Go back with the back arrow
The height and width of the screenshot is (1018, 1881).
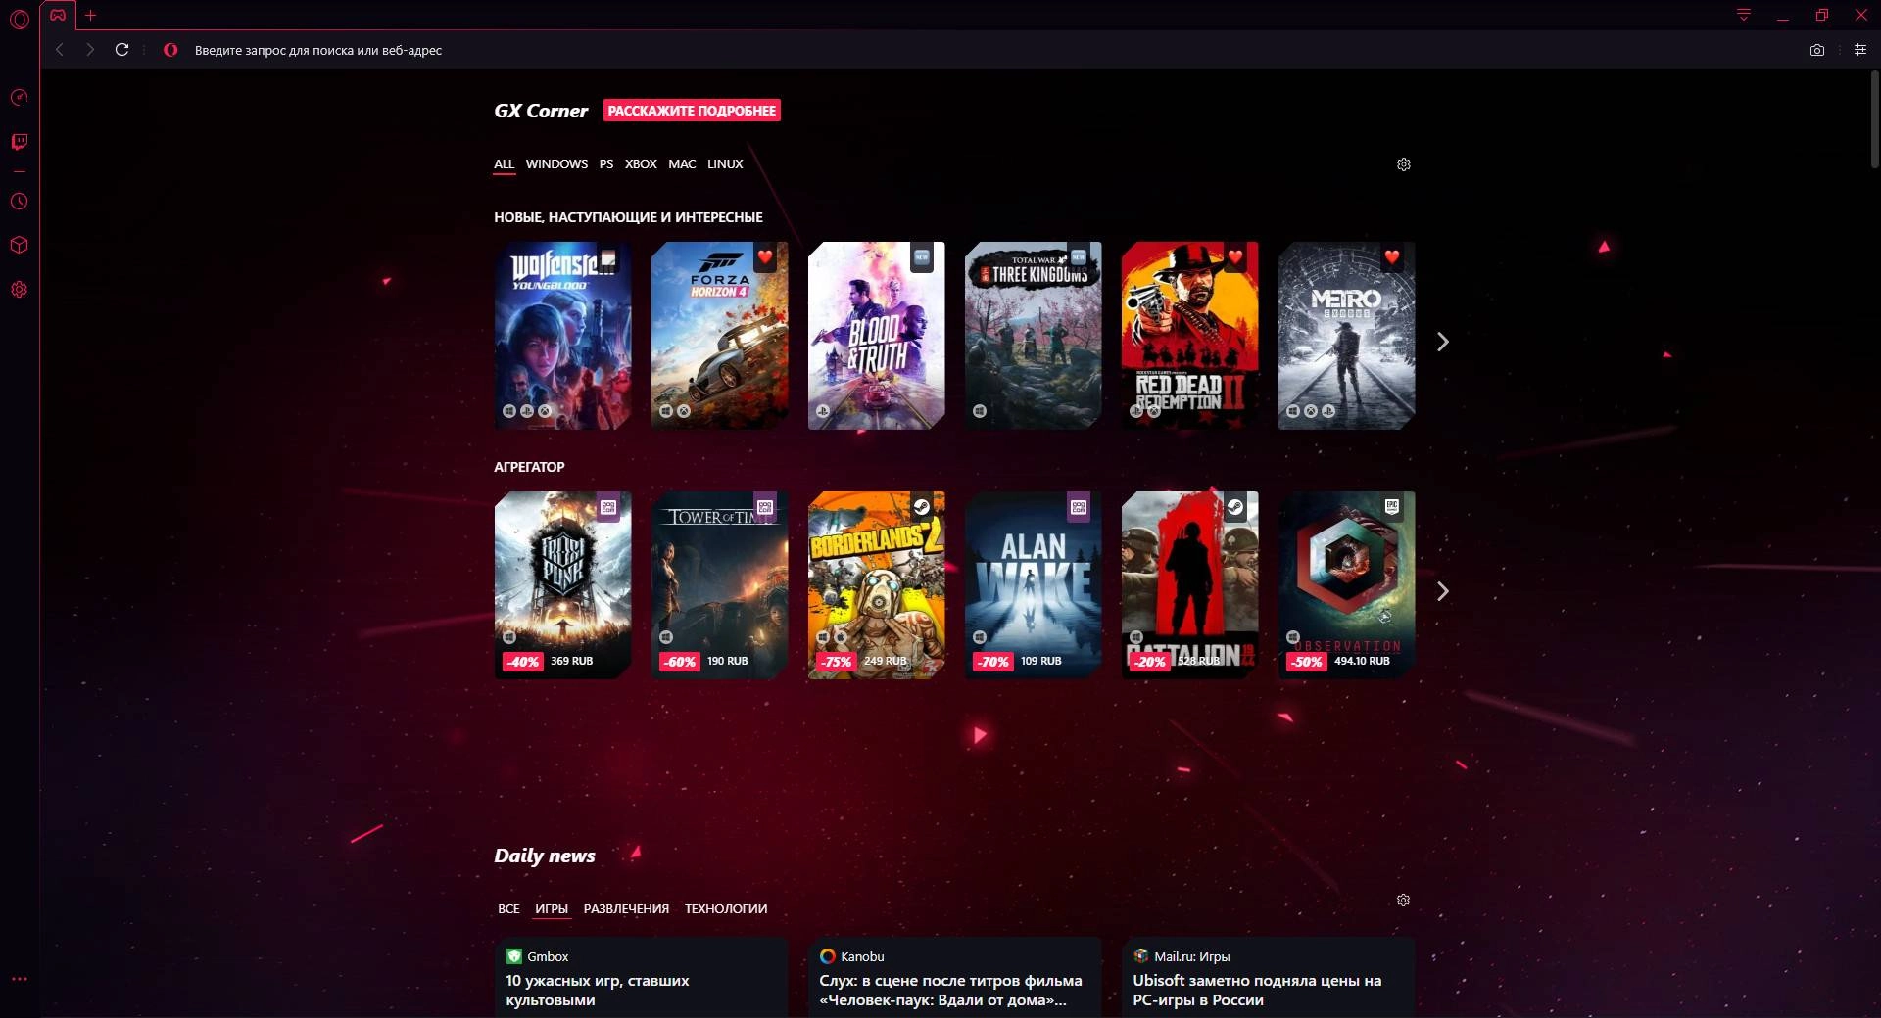[60, 50]
